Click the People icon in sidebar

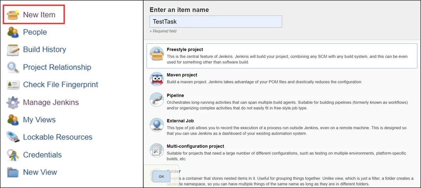(13, 32)
